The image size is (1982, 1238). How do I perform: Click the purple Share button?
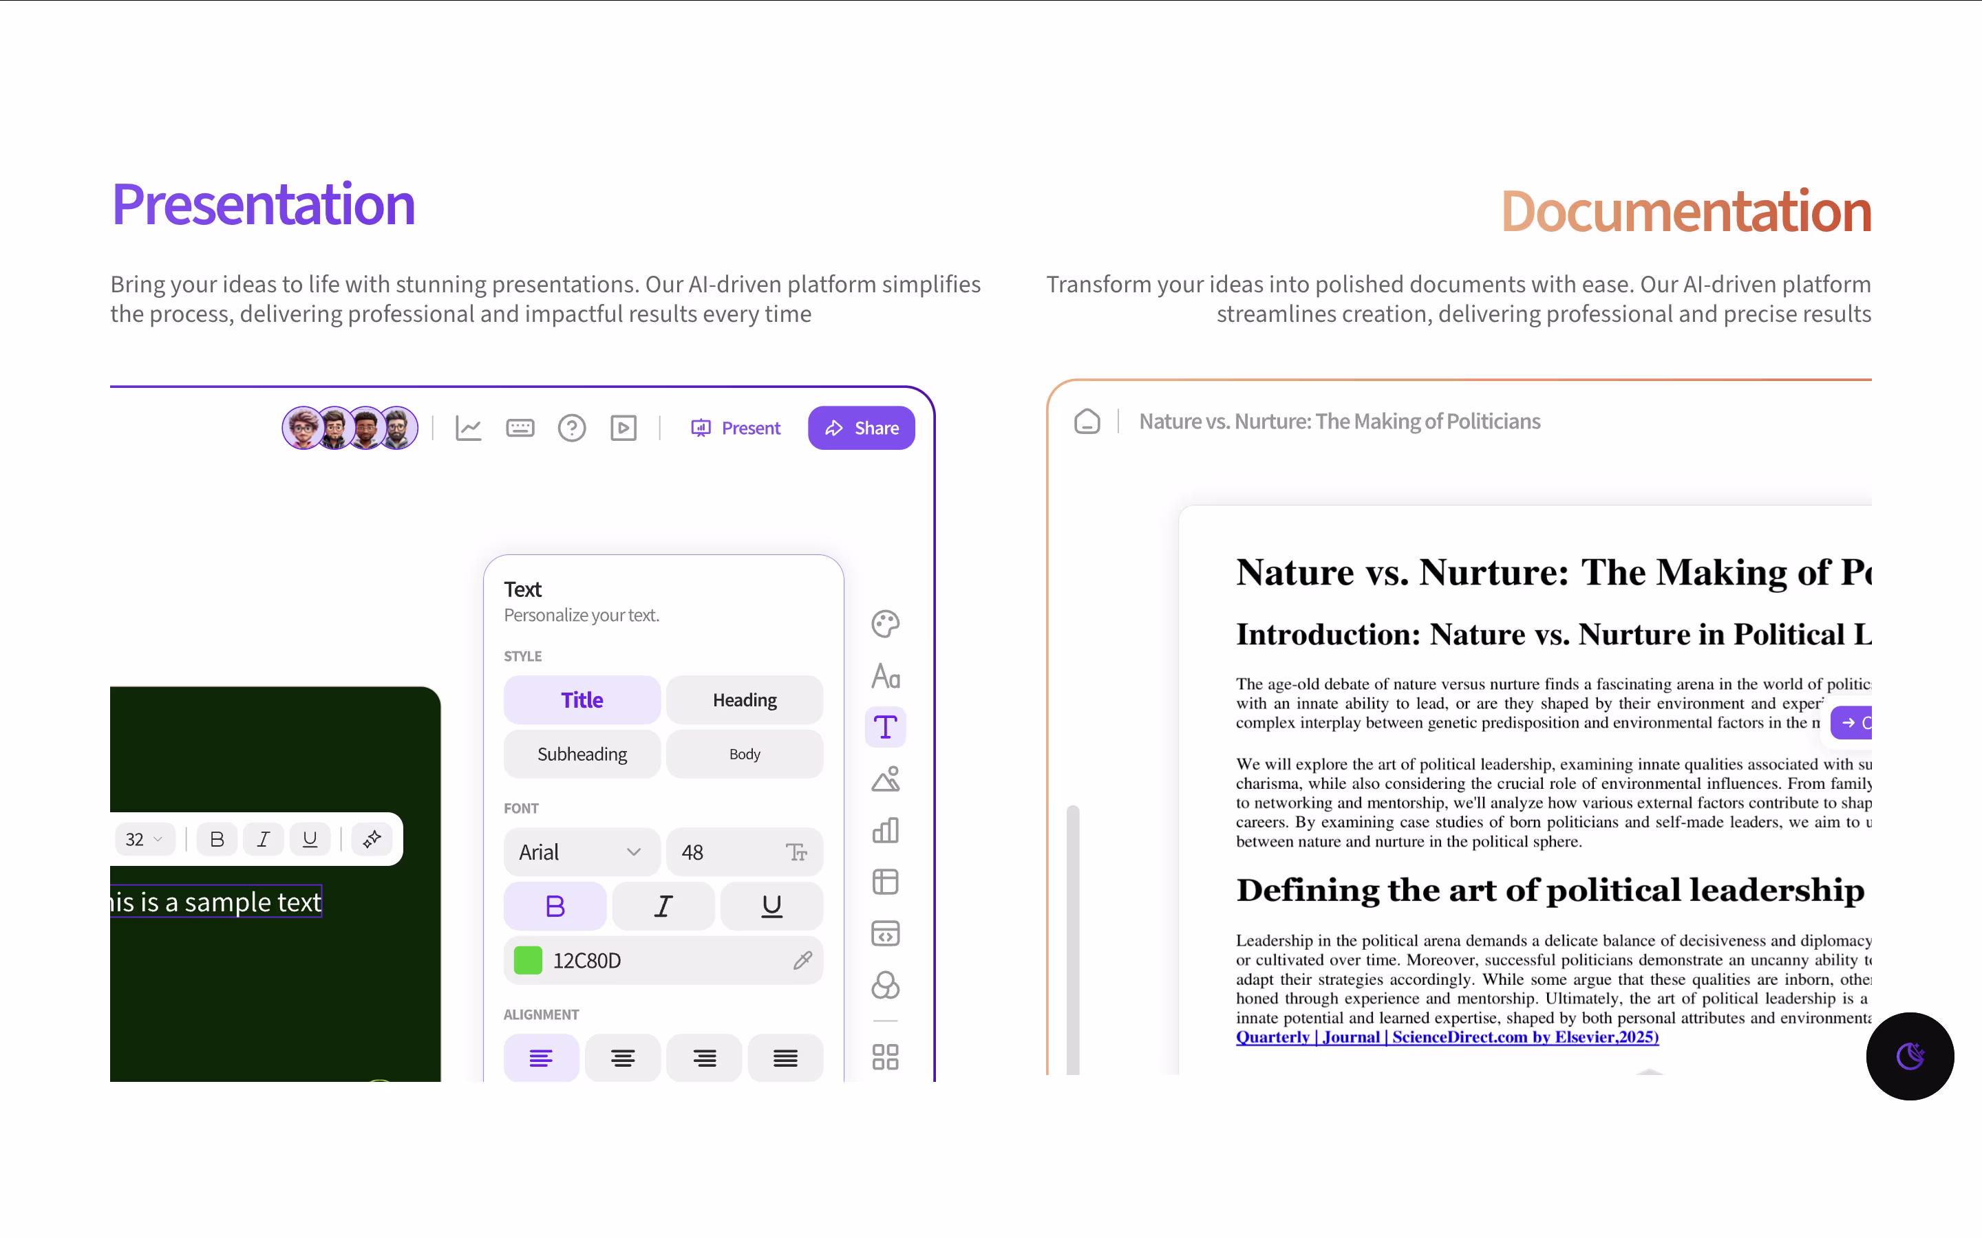click(861, 428)
